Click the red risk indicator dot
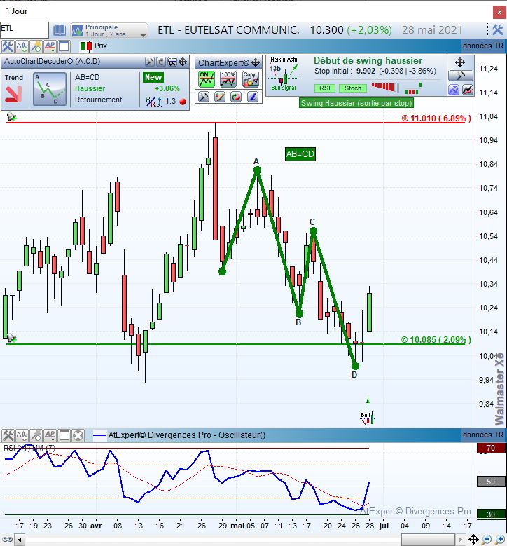The image size is (507, 546). pos(183,102)
